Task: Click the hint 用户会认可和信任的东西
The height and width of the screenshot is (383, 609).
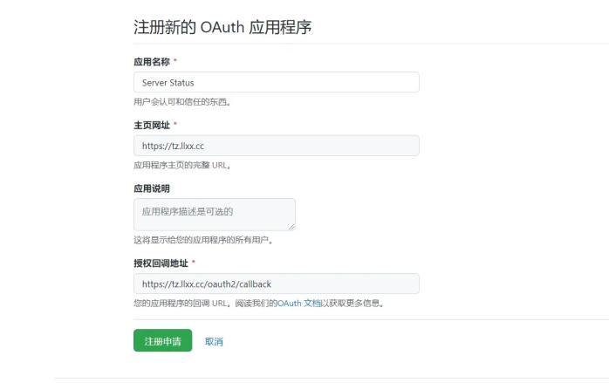Action: pyautogui.click(x=182, y=102)
